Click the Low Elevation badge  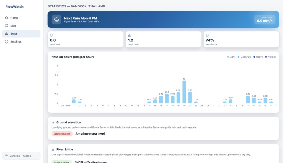[62, 134]
